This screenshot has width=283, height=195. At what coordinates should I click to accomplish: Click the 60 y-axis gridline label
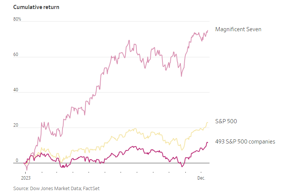[x=16, y=54]
